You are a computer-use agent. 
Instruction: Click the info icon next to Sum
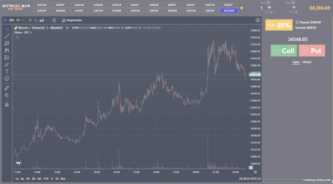(x=268, y=3)
